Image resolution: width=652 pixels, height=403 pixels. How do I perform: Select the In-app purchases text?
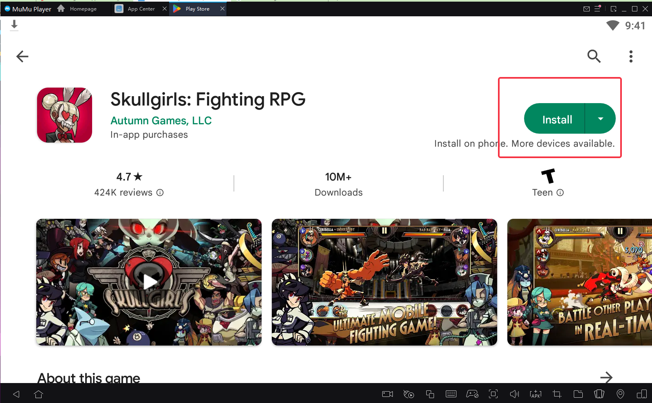(149, 134)
